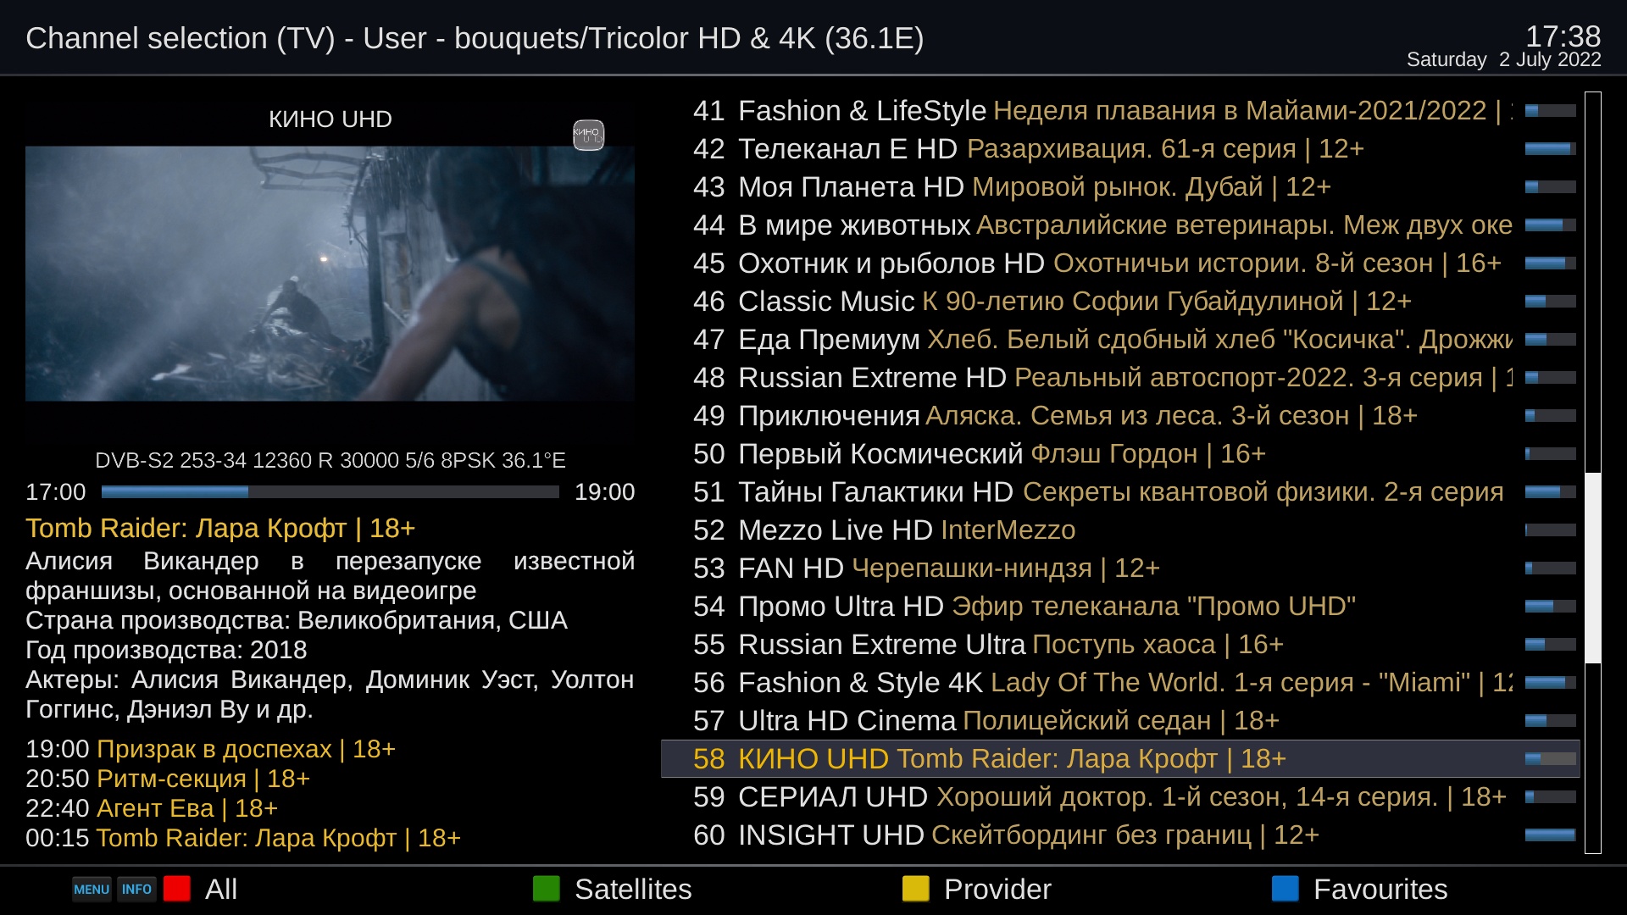Screen dimensions: 1627x915
Task: Select channel 57 Ultra HD Cinema
Action: pos(1120,720)
